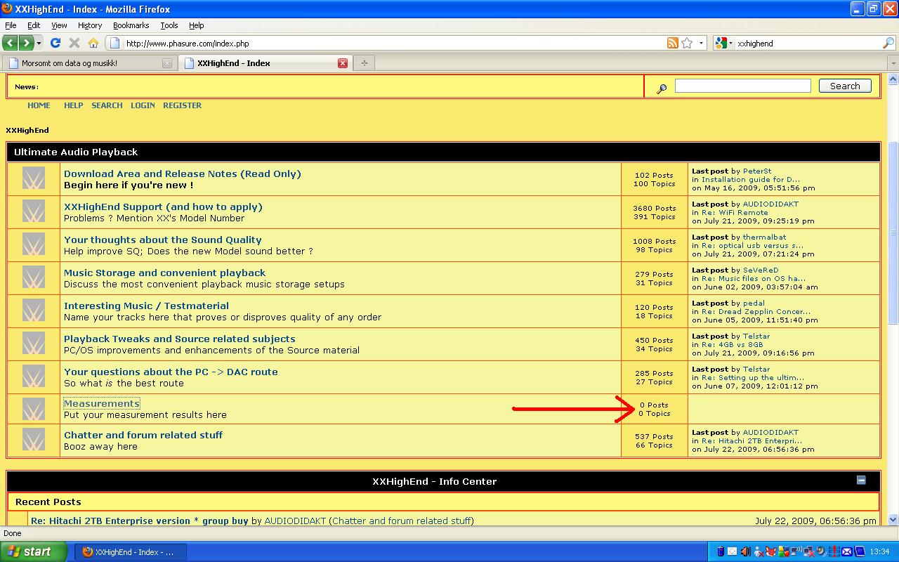The height and width of the screenshot is (562, 899).
Task: Reload the page with the refresh icon
Action: pos(55,43)
